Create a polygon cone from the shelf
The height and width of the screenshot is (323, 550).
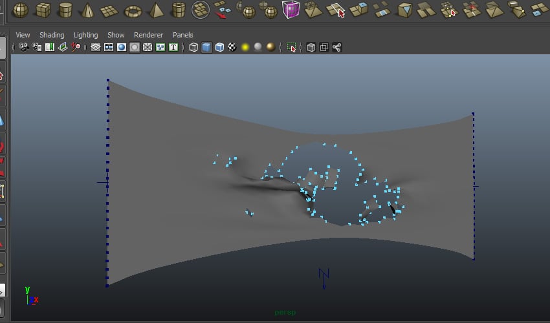coord(87,10)
